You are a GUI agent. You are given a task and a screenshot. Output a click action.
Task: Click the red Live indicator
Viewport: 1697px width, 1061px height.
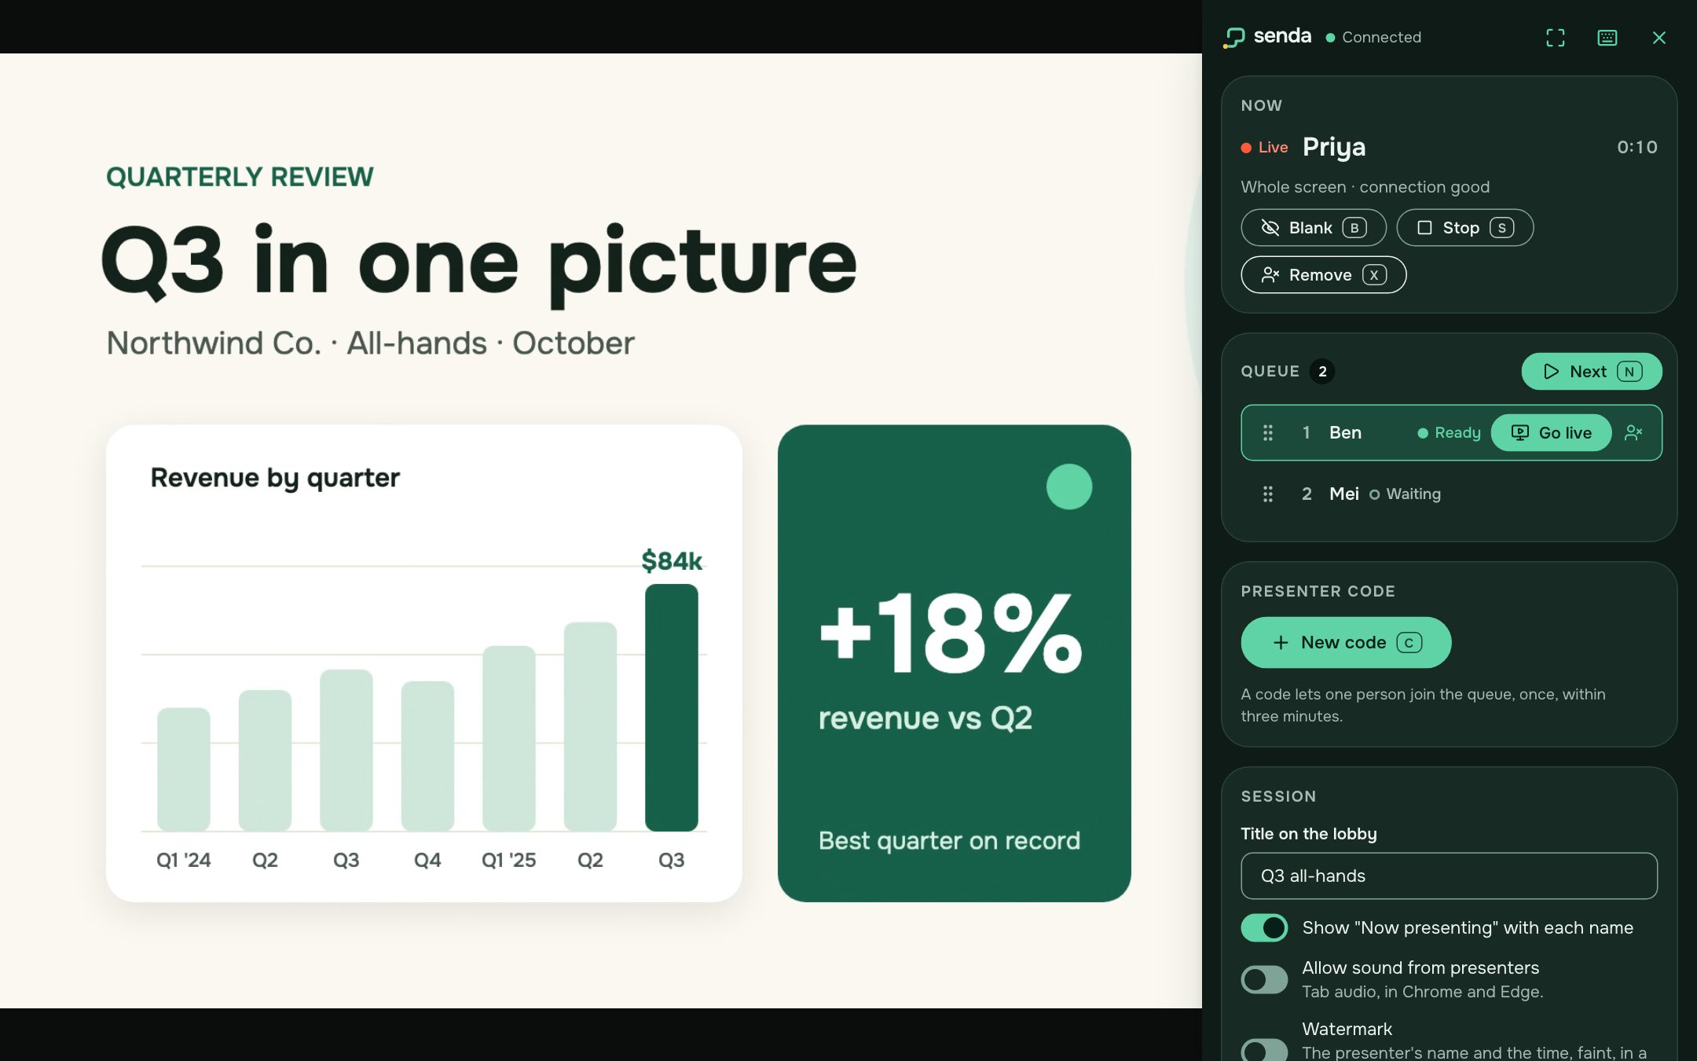1264,147
